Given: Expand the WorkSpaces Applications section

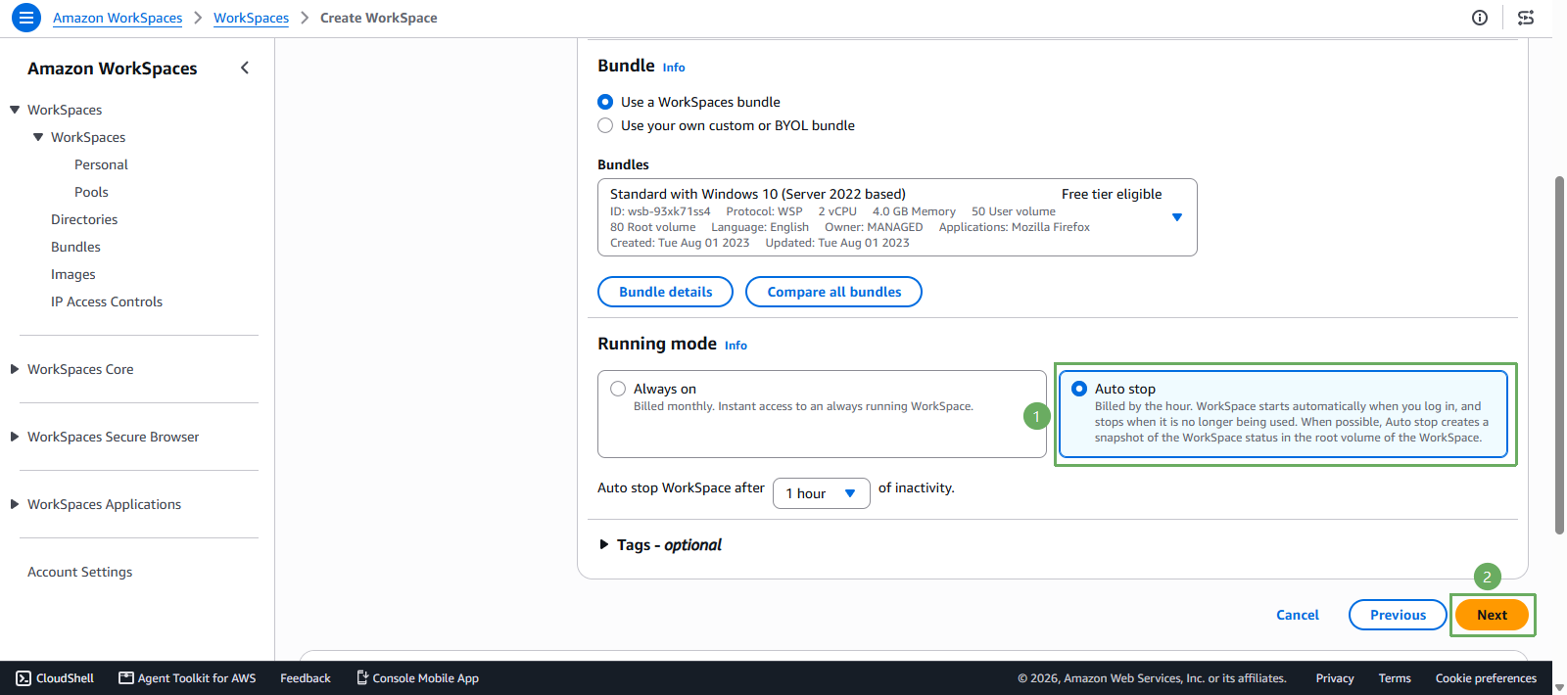Looking at the screenshot, I should (15, 504).
